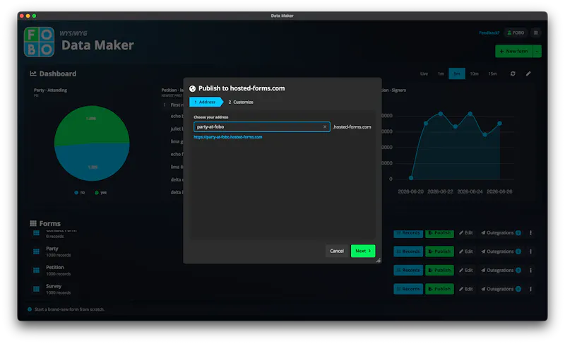Click the New form button

click(514, 51)
